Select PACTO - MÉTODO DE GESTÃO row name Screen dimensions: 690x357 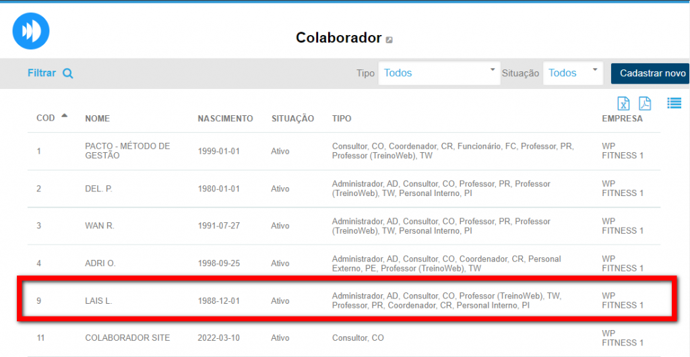click(x=127, y=151)
